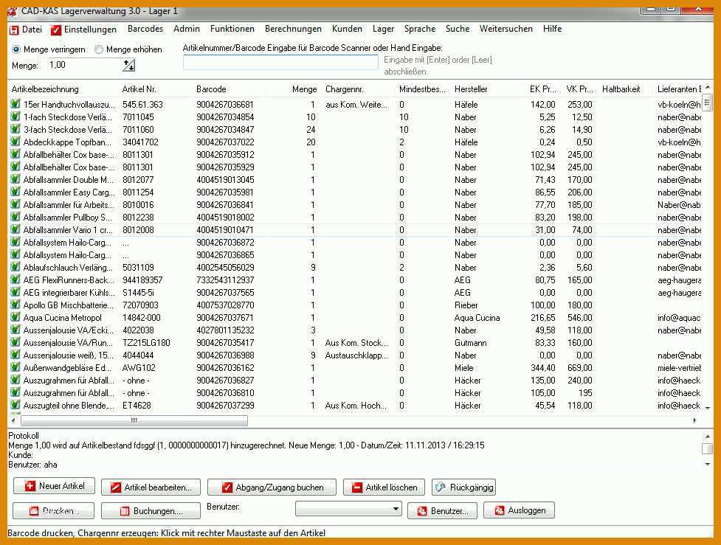Click the Menge value field 1,00
Image resolution: width=721 pixels, height=545 pixels.
click(83, 65)
